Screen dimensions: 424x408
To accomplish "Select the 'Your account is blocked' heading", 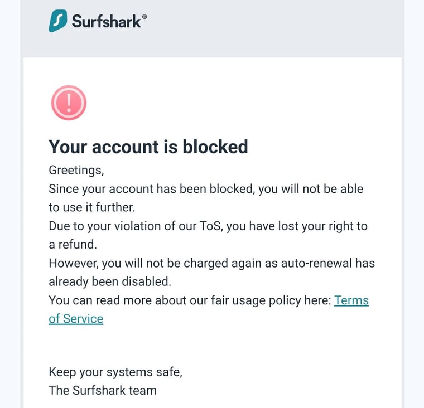I will pos(148,147).
